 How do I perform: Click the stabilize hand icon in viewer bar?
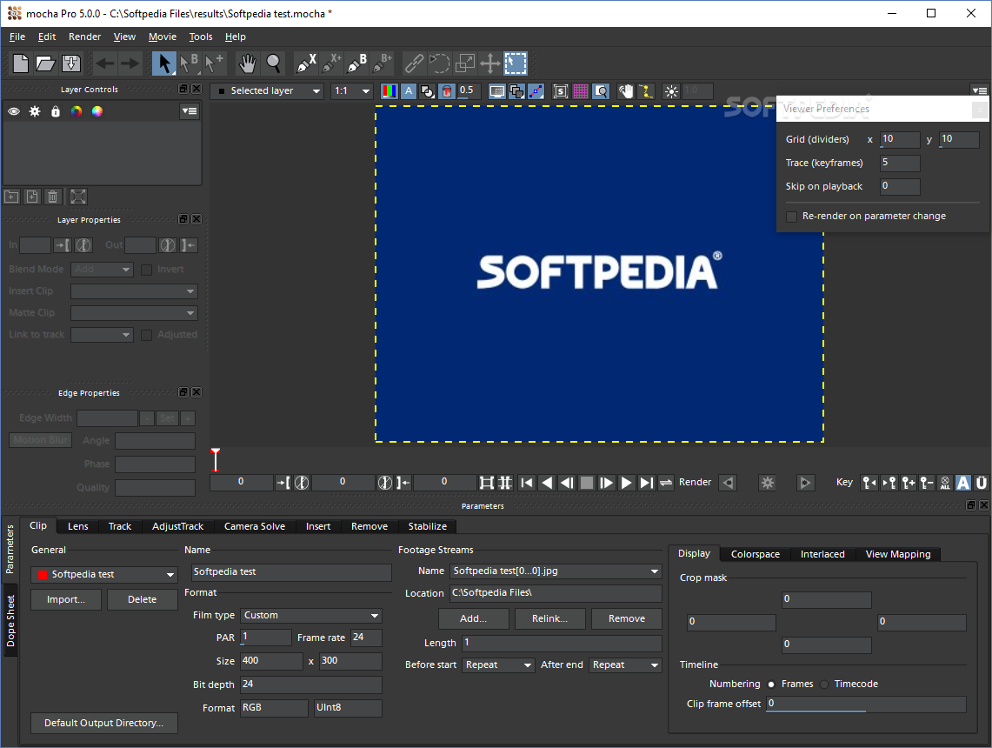pos(626,91)
